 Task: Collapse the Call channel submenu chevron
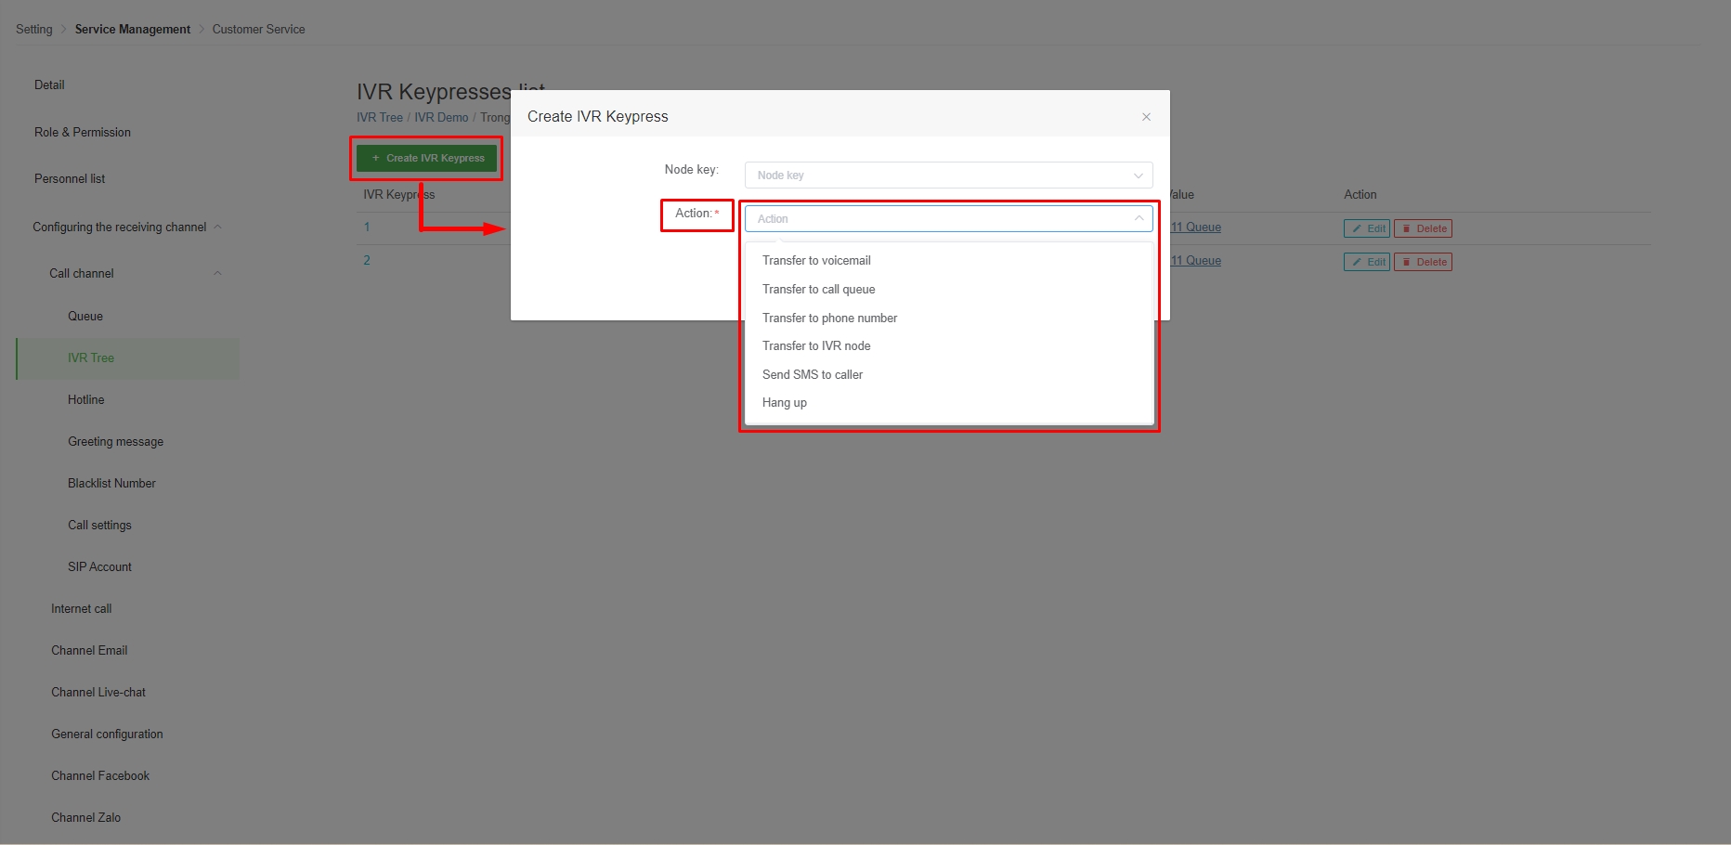[217, 274]
